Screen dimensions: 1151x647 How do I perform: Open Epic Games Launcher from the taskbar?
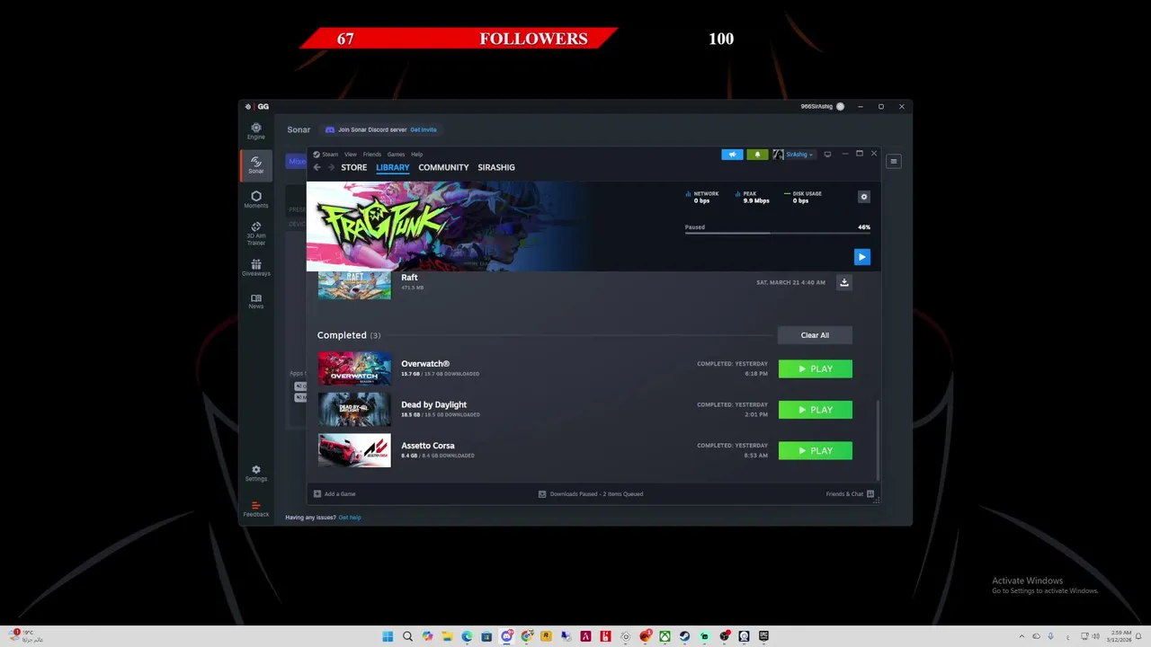[763, 636]
